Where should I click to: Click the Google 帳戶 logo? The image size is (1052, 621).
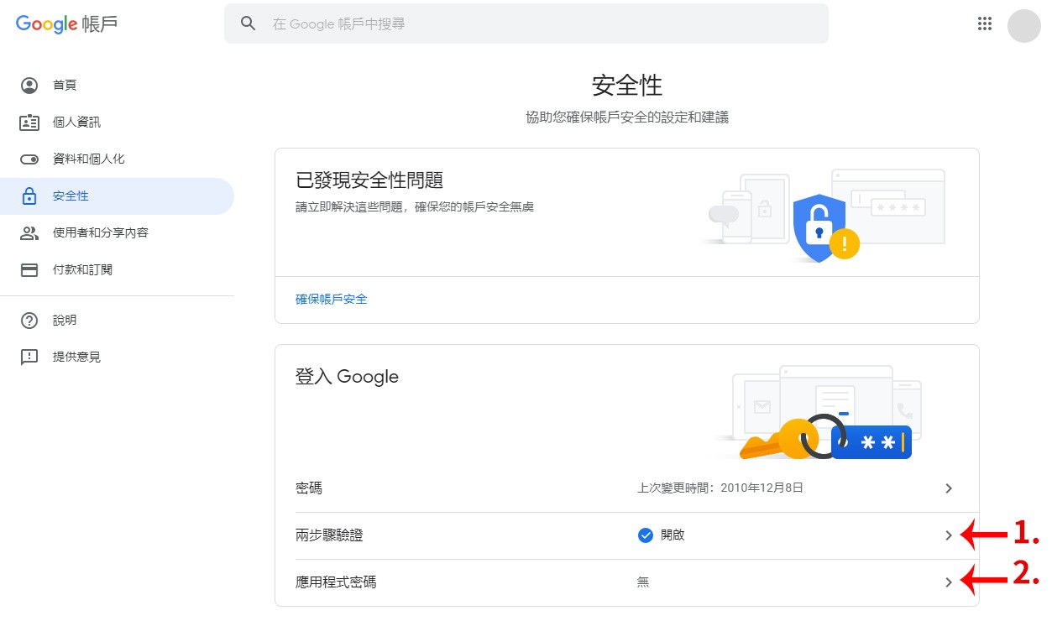[66, 23]
